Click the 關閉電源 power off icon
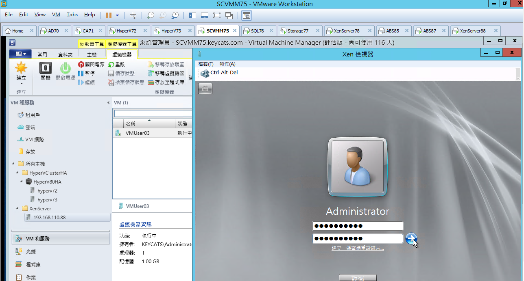 pyautogui.click(x=81, y=65)
